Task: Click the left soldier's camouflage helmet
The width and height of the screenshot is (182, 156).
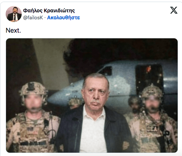Action: pyautogui.click(x=33, y=89)
